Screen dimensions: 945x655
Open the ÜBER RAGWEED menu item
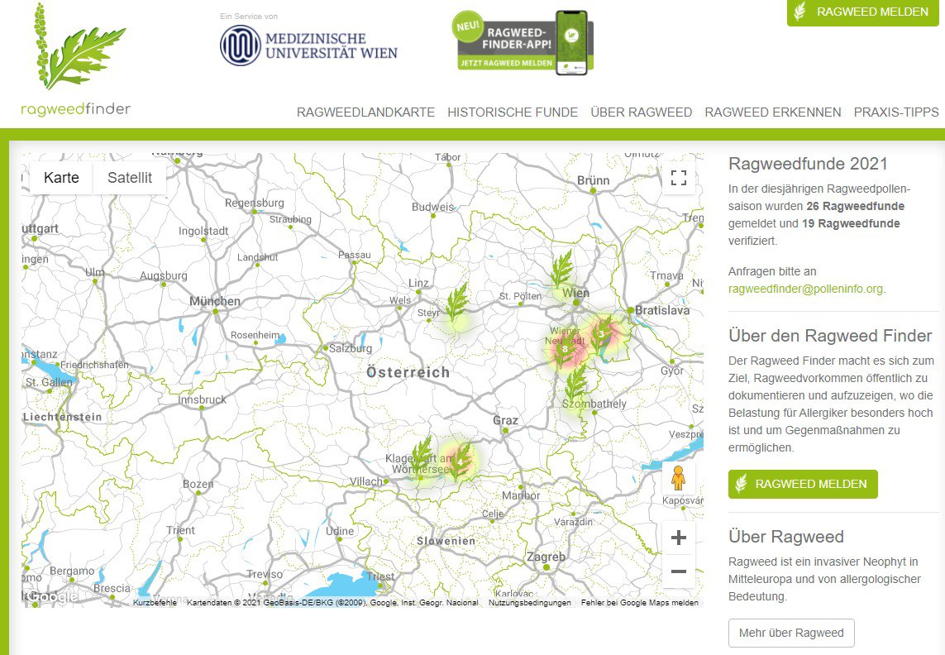pyautogui.click(x=642, y=112)
